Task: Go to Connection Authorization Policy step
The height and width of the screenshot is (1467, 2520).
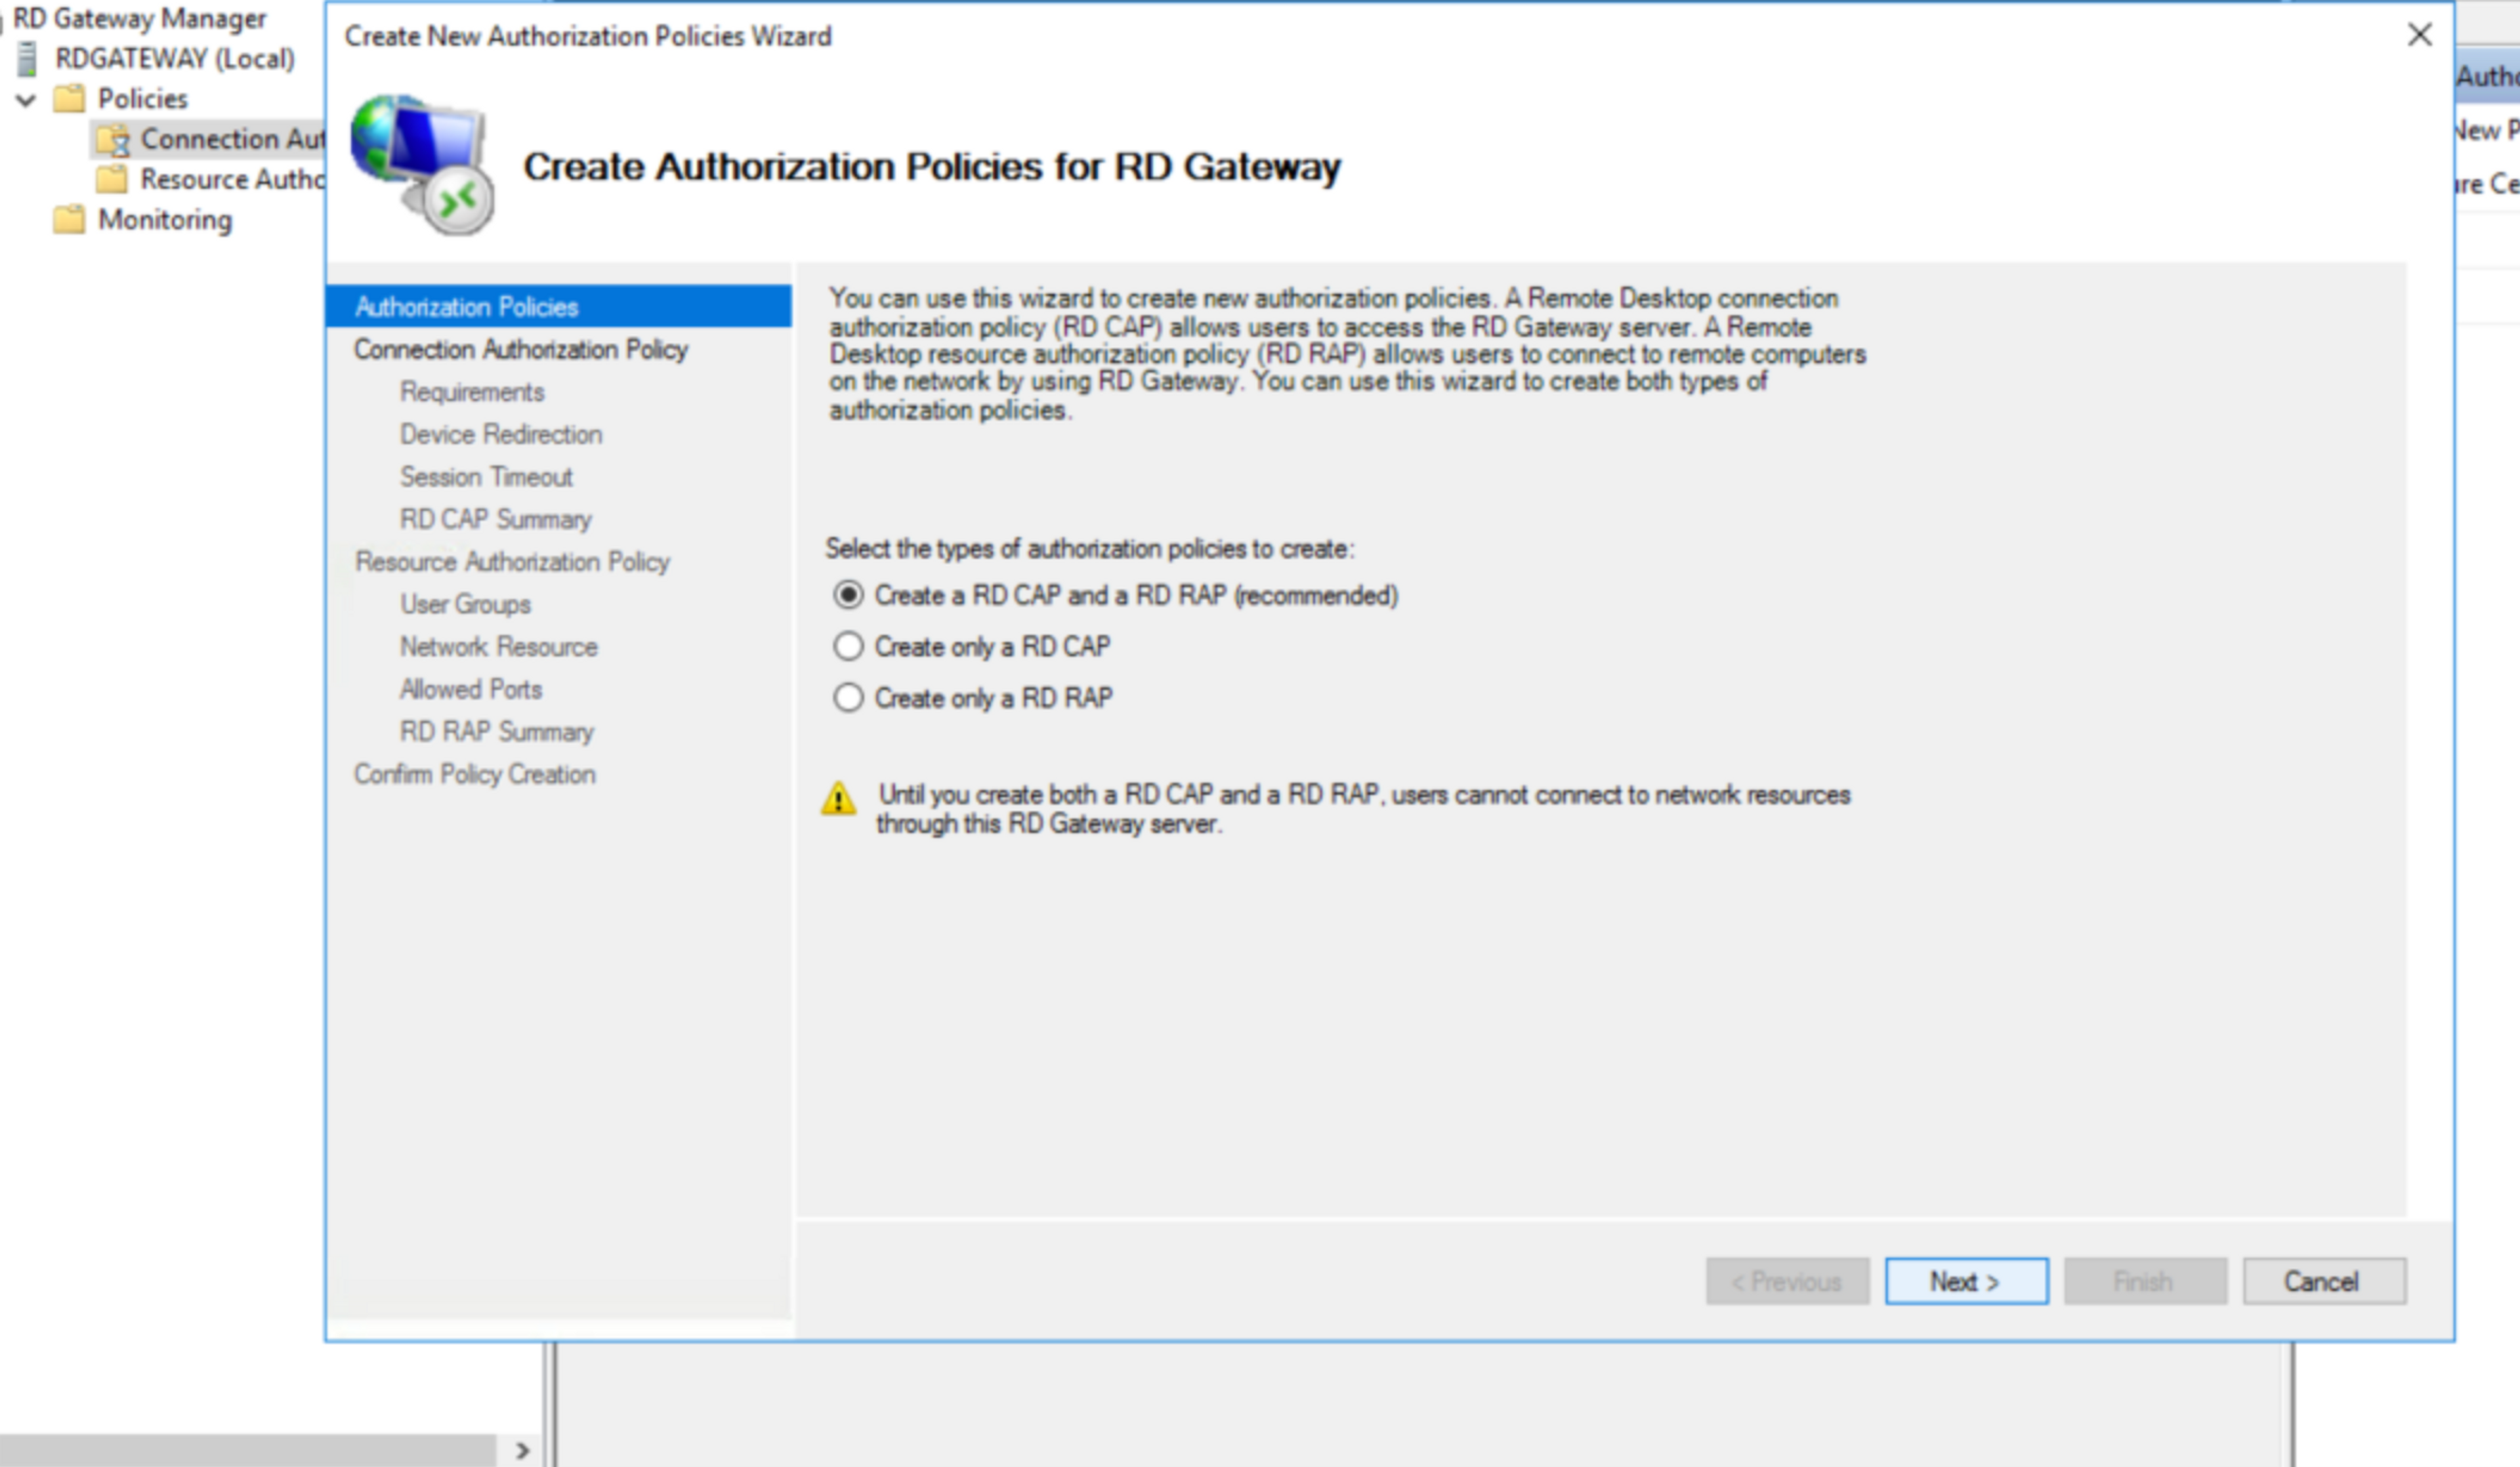Action: (x=520, y=350)
